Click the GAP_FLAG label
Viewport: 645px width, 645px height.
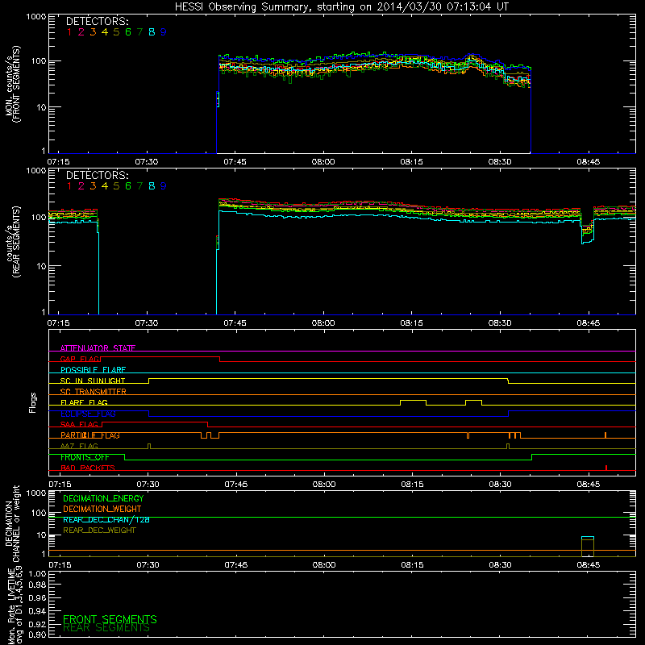click(x=80, y=359)
